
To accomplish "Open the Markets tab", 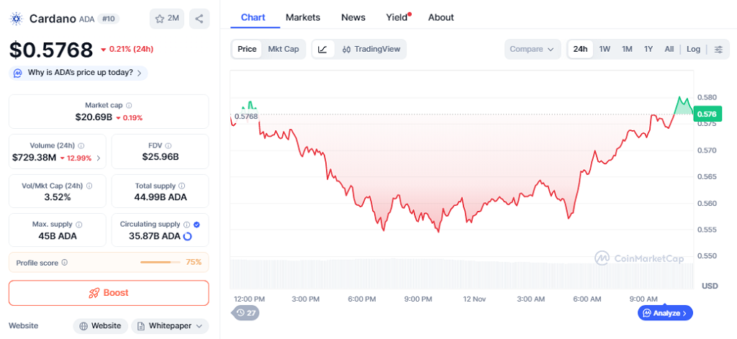I will tap(303, 17).
